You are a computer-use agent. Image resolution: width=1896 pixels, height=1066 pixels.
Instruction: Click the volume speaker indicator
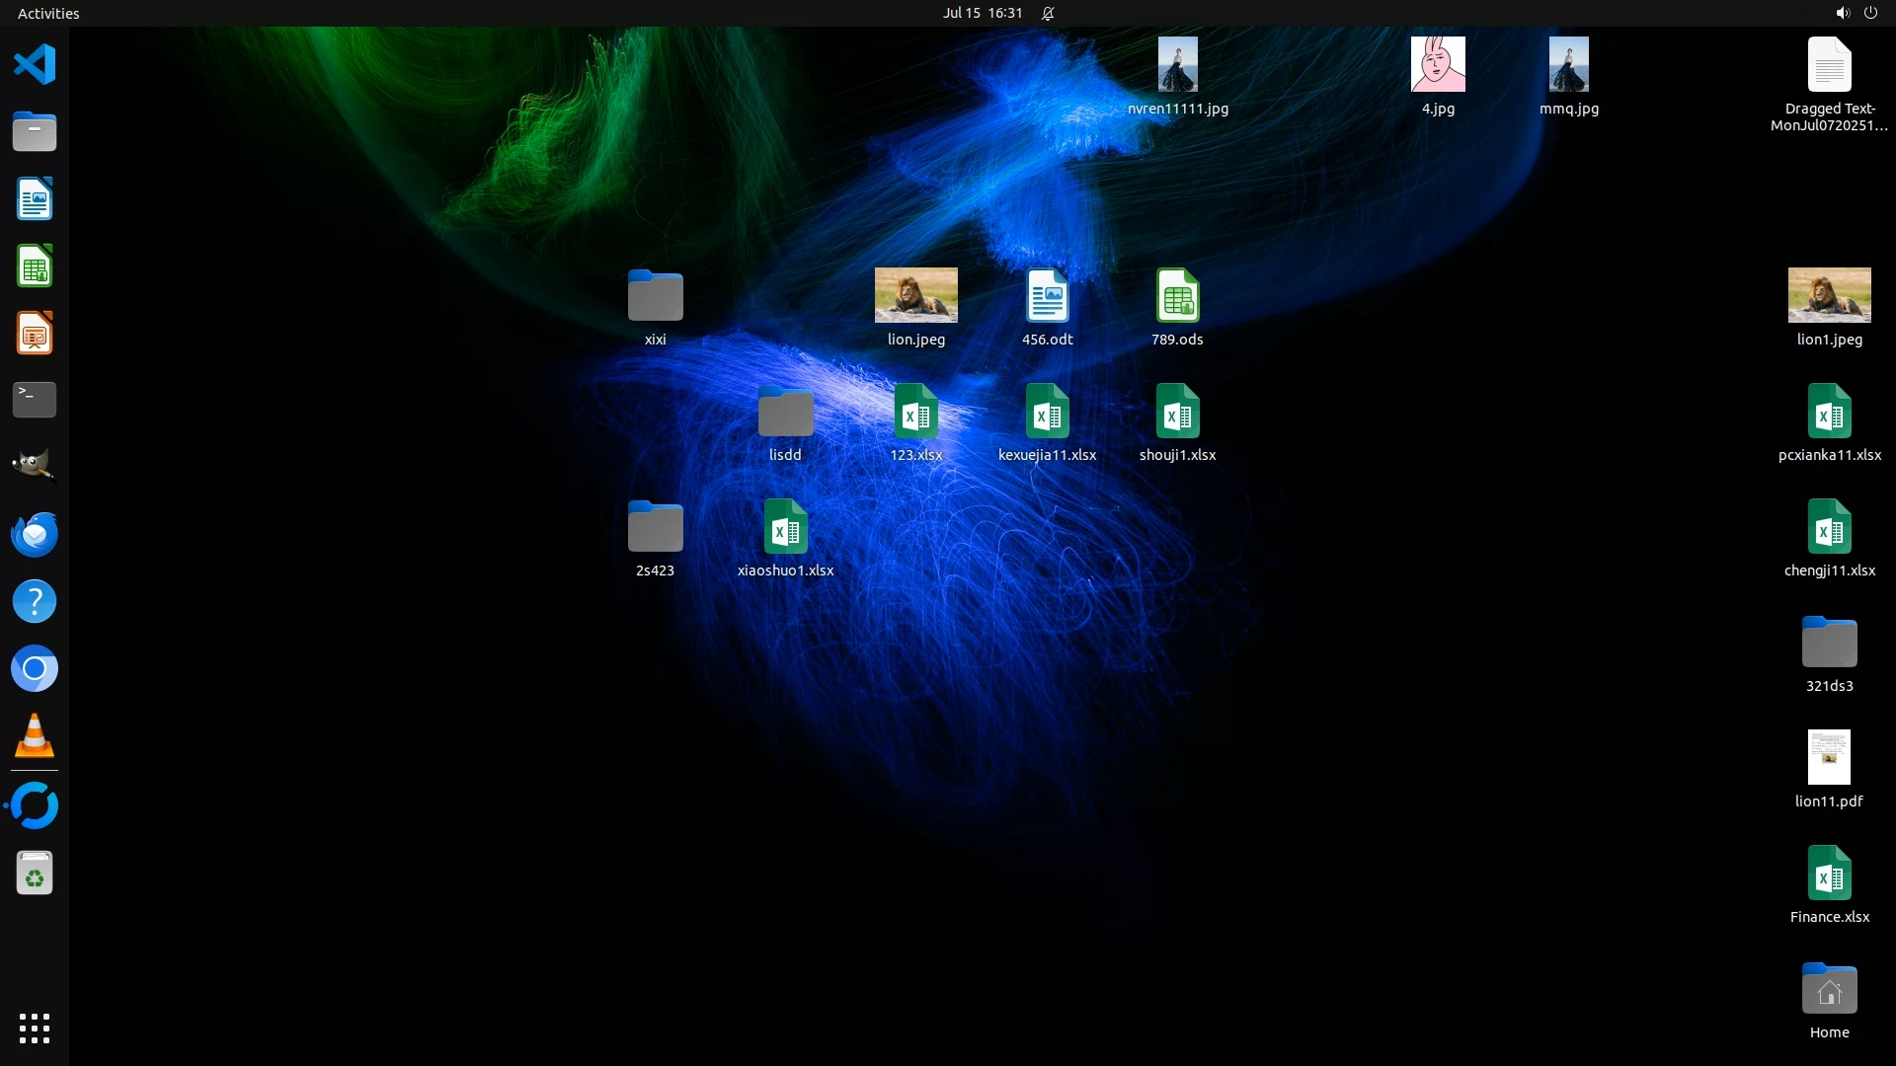pos(1842,13)
